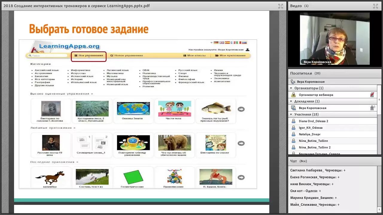Viewport: 383px width, 215px height.
Task: Click avatar icon beside Diana Orel_Odessa 2
Action: tap(294, 121)
